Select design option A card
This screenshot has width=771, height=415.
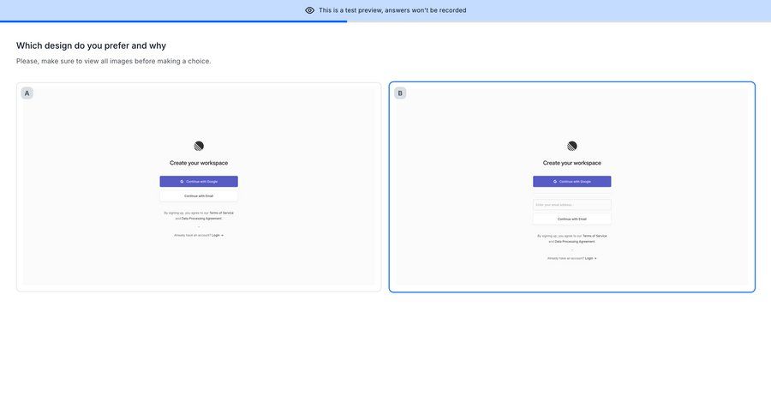point(199,257)
